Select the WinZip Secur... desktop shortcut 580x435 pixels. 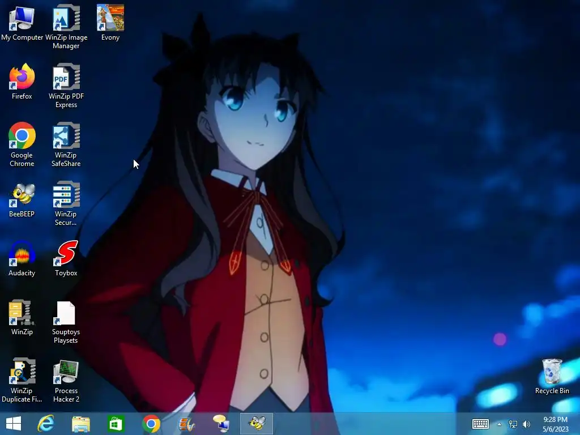[x=66, y=203]
